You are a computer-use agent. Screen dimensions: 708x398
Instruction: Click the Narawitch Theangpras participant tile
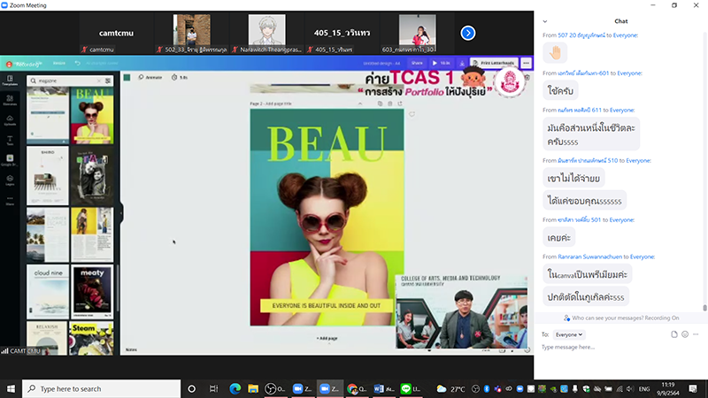267,34
